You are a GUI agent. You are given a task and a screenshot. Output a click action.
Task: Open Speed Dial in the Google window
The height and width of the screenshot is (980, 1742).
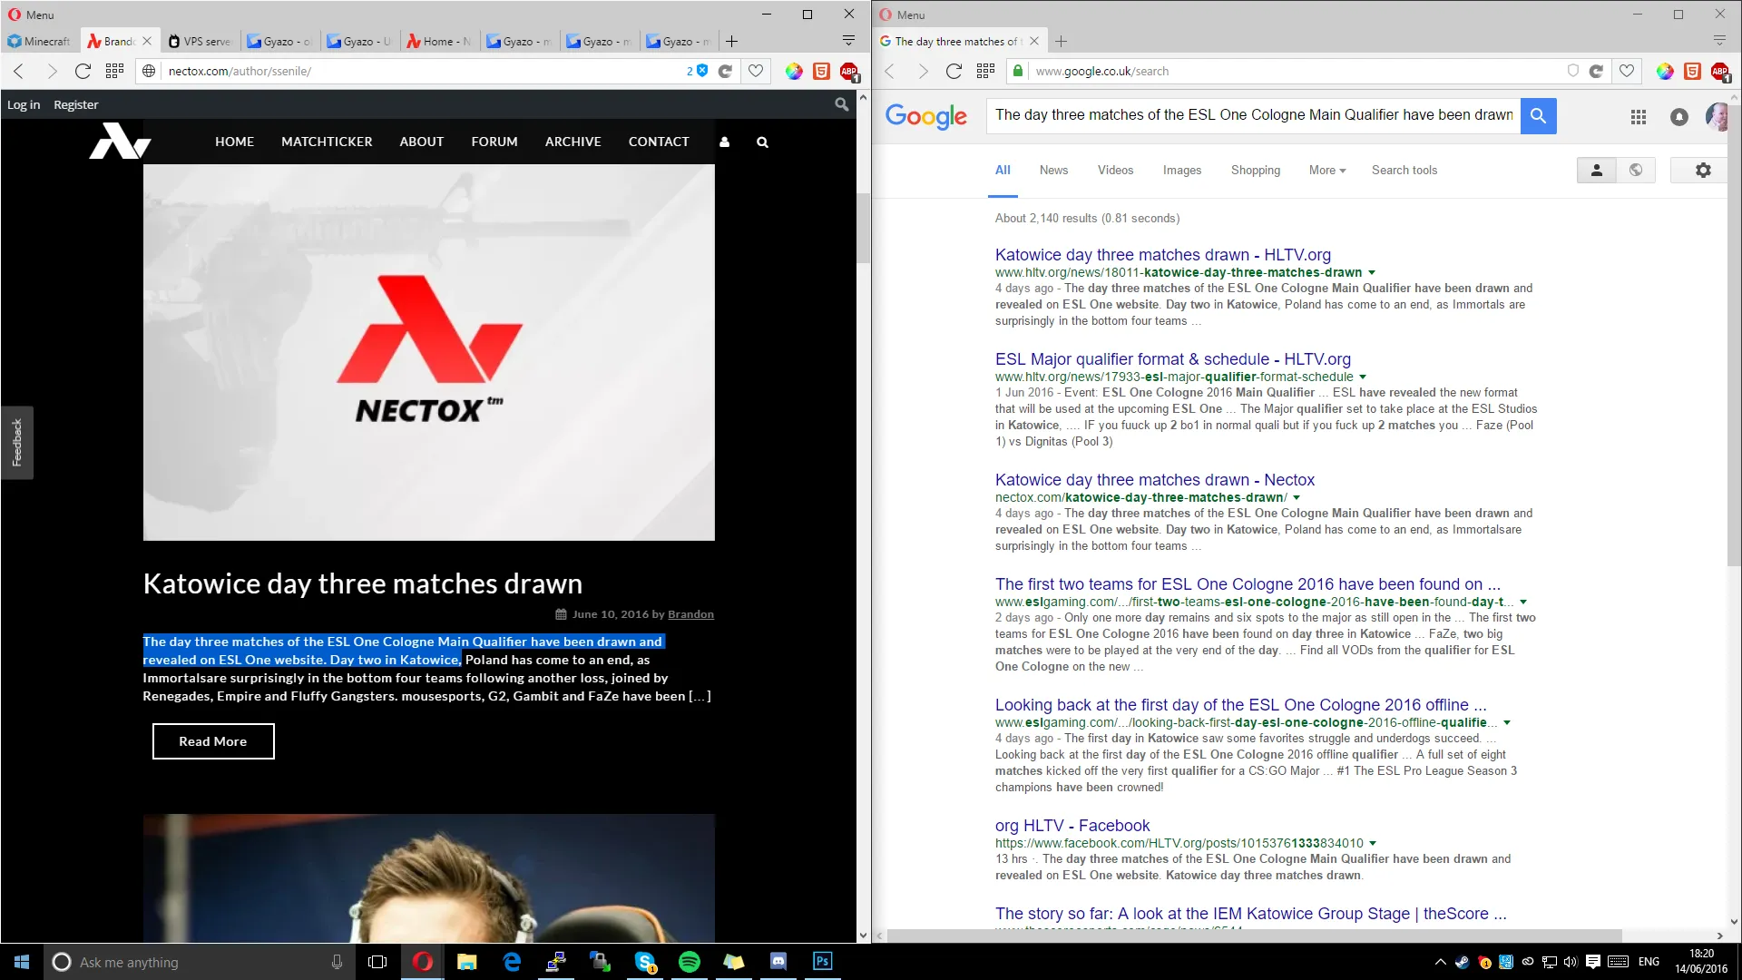[x=985, y=71]
